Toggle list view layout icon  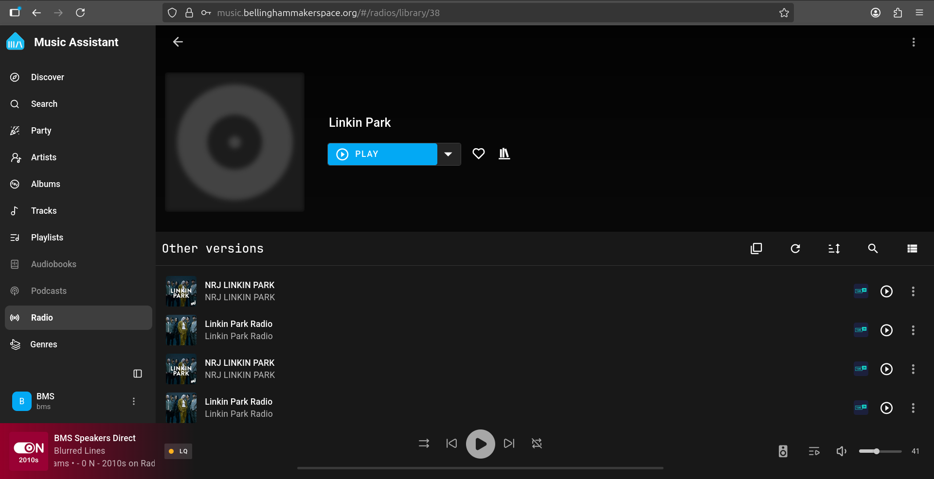[912, 249]
